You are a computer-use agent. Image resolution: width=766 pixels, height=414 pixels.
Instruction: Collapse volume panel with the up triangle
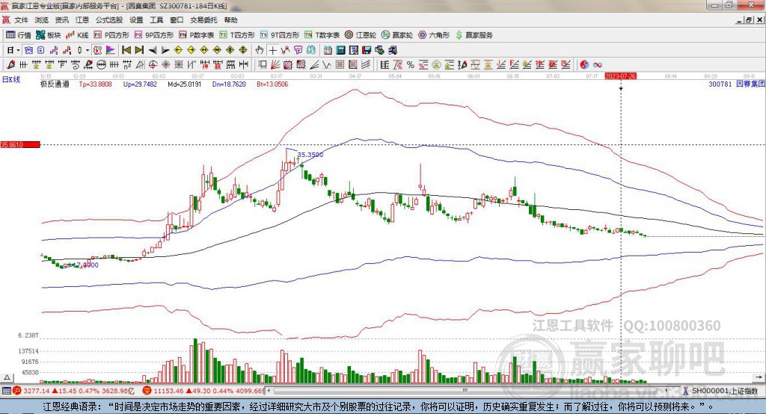point(7,377)
